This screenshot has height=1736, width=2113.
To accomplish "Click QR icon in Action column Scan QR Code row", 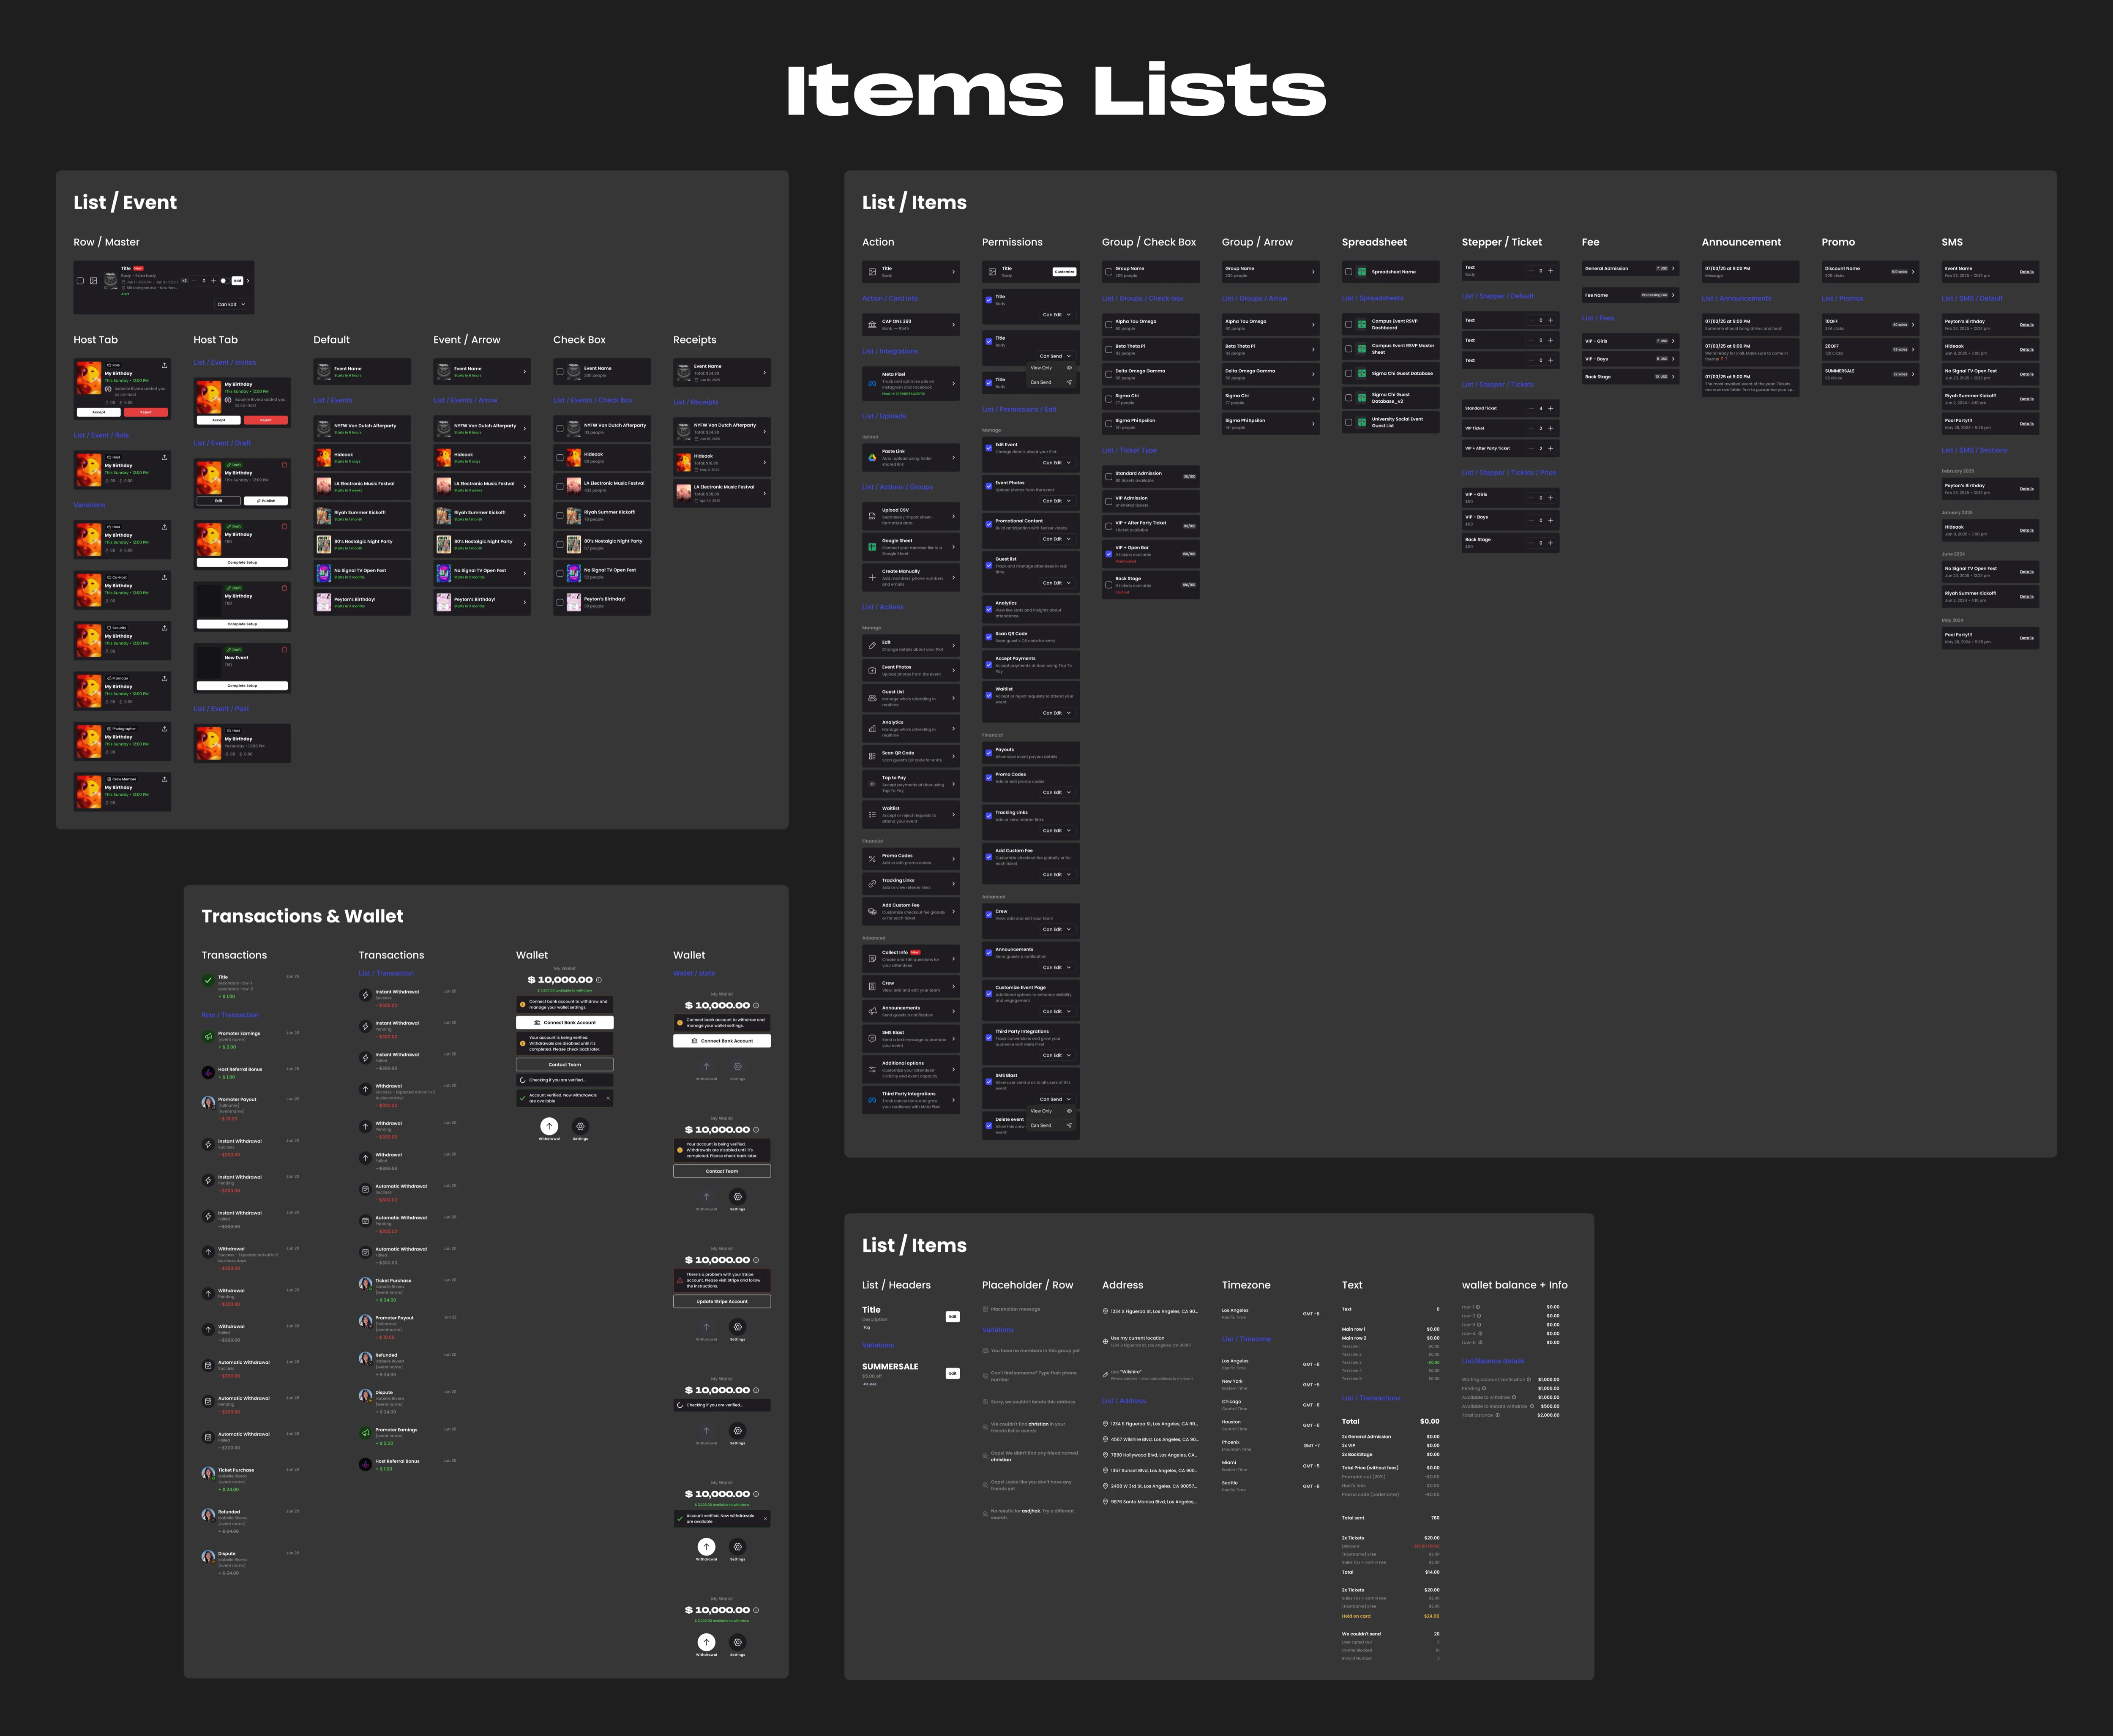I will [x=872, y=756].
